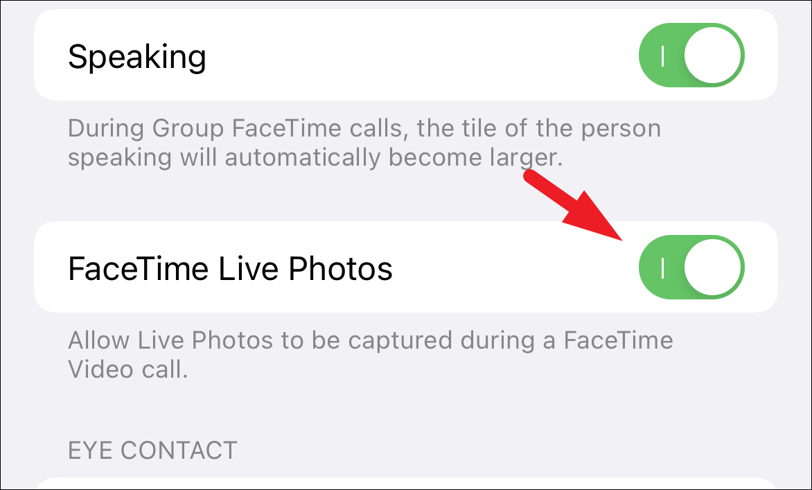Tap the partially visible Eye Contact card
The height and width of the screenshot is (490, 812).
(406, 484)
